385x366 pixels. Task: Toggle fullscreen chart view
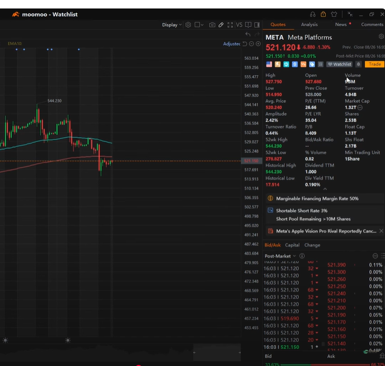point(230,25)
